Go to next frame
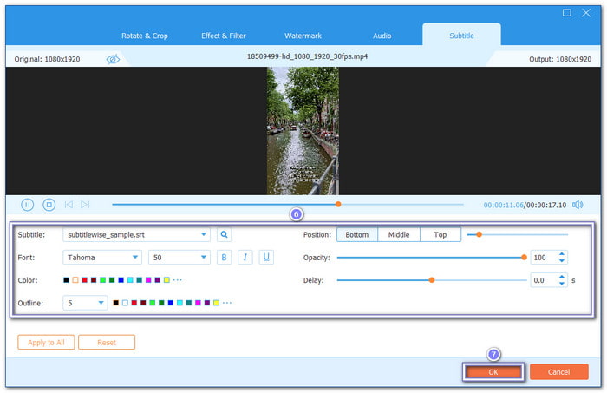The image size is (607, 393). point(85,205)
